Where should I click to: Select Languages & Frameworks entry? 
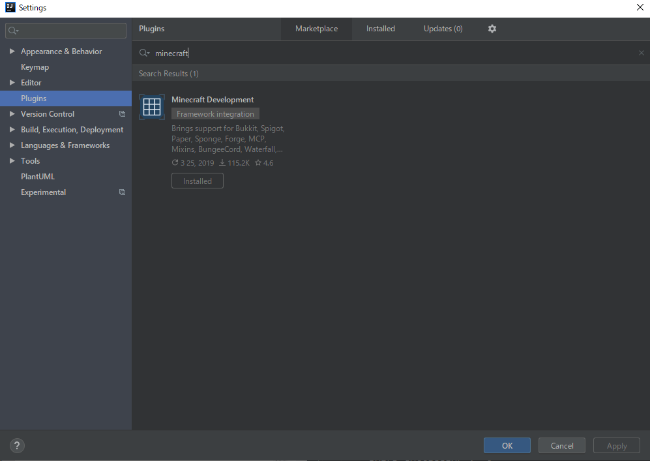click(65, 145)
